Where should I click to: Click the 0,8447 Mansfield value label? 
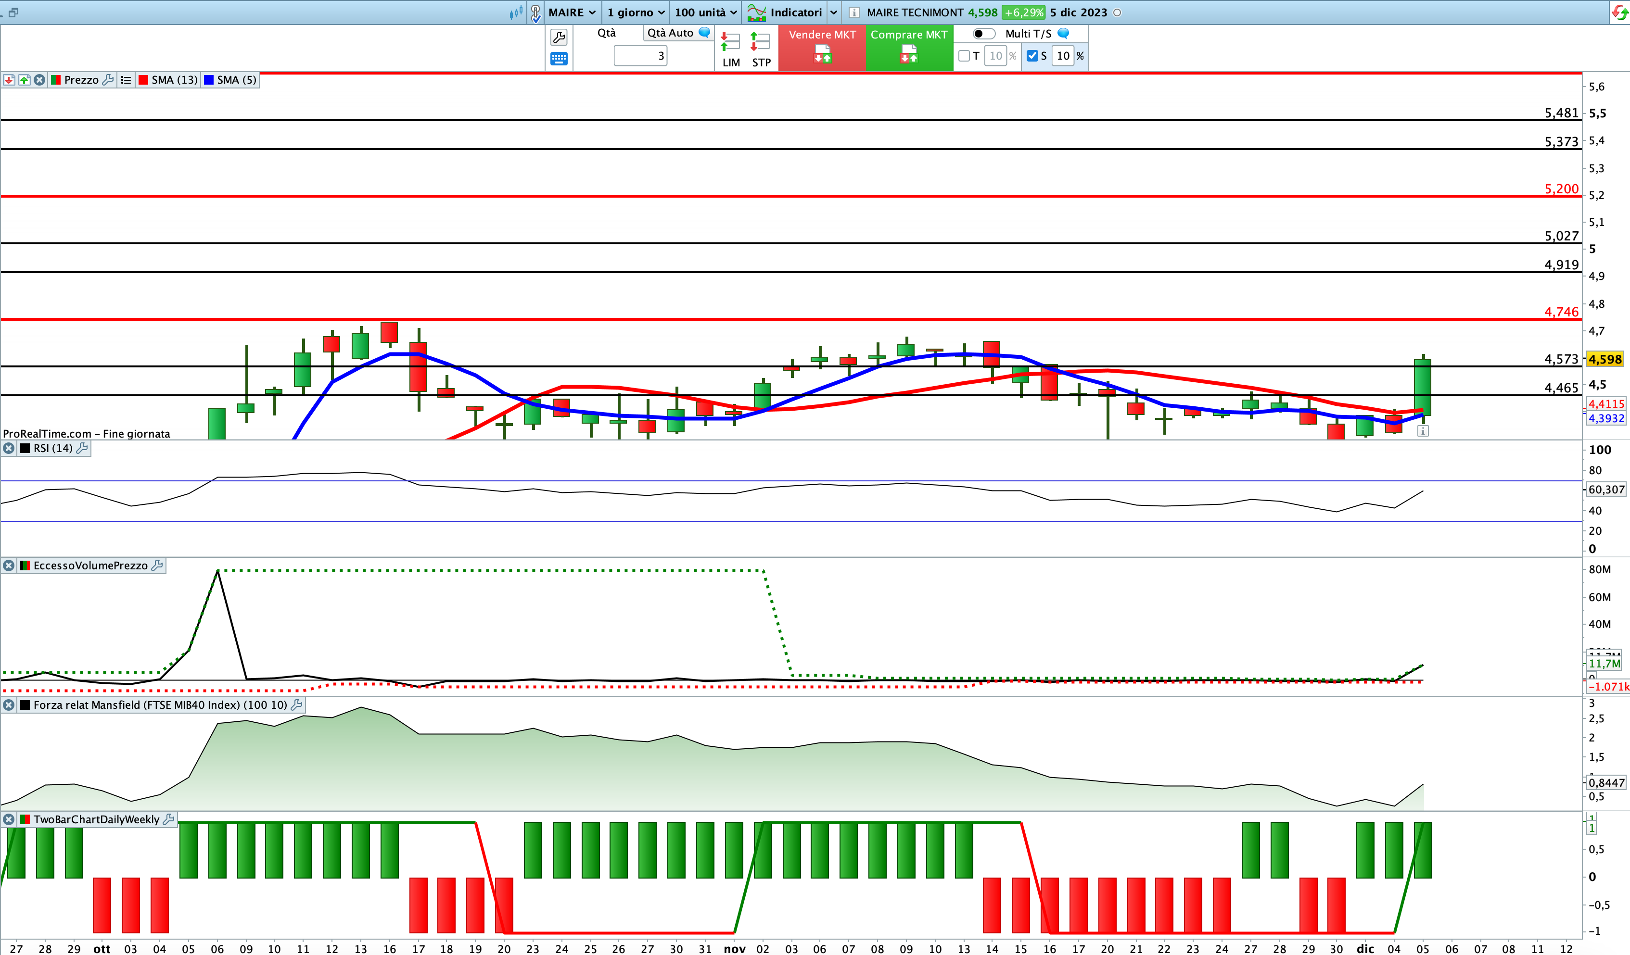click(1607, 782)
